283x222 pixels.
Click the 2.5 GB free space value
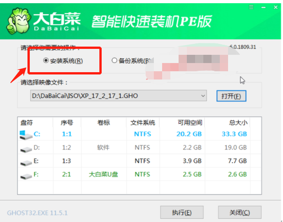pyautogui.click(x=192, y=174)
